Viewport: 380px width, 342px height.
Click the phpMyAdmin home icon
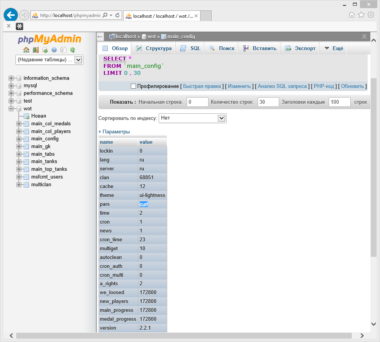click(x=26, y=50)
